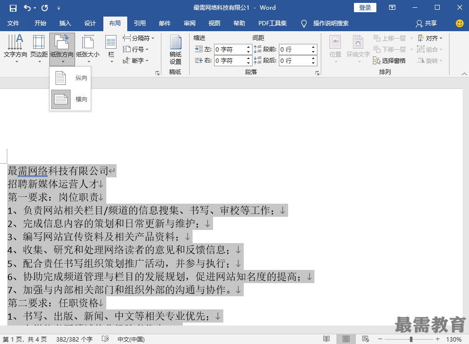Image resolution: width=469 pixels, height=344 pixels.
Task: Open the 栏 columns menu
Action: tap(111, 49)
